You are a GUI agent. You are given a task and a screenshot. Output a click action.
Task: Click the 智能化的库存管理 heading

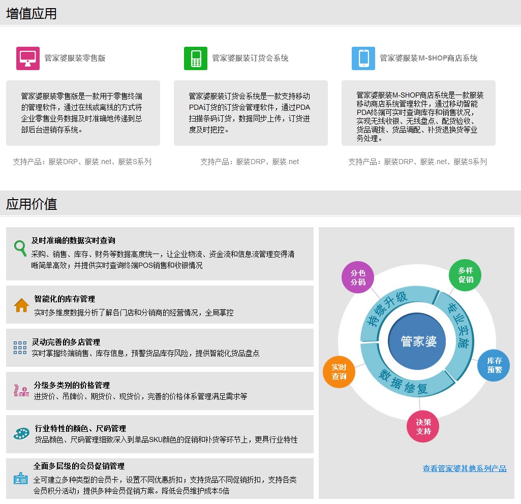click(x=65, y=299)
